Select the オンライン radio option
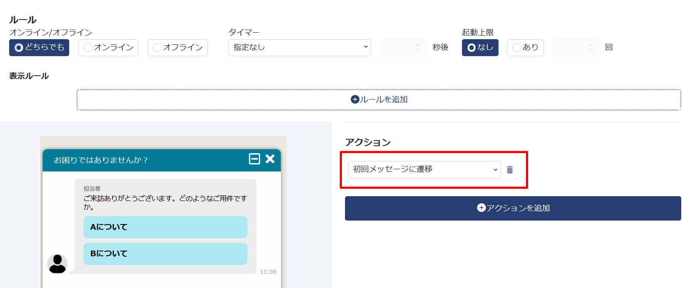Screen dimensions: 693x288 click(108, 47)
